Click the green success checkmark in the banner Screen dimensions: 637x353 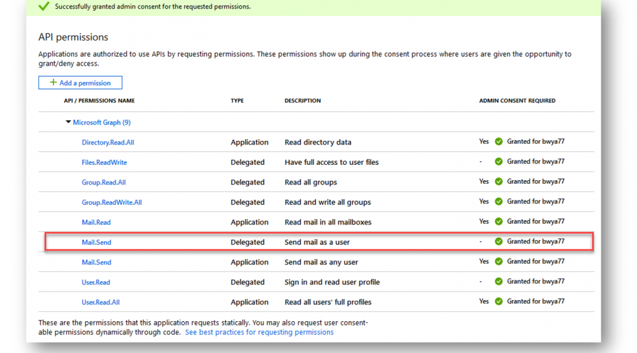click(44, 6)
